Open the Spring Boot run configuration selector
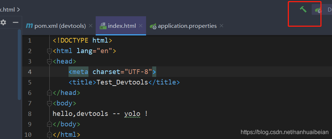This screenshot has height=139, width=332. point(322,10)
